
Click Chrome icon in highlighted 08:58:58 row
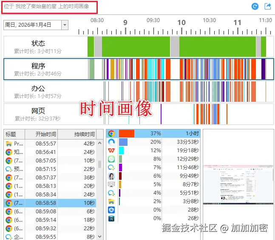pyautogui.click(x=9, y=203)
